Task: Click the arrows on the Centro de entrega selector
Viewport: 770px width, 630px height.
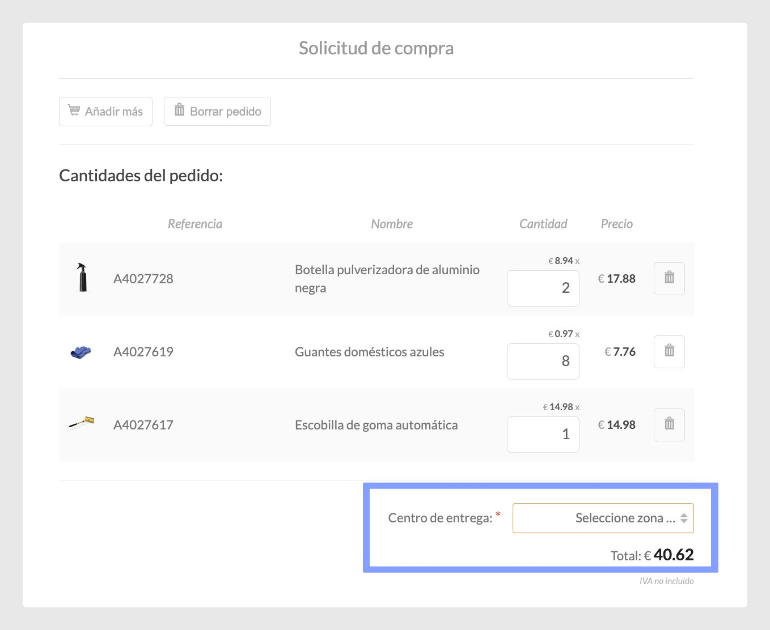Action: tap(684, 518)
